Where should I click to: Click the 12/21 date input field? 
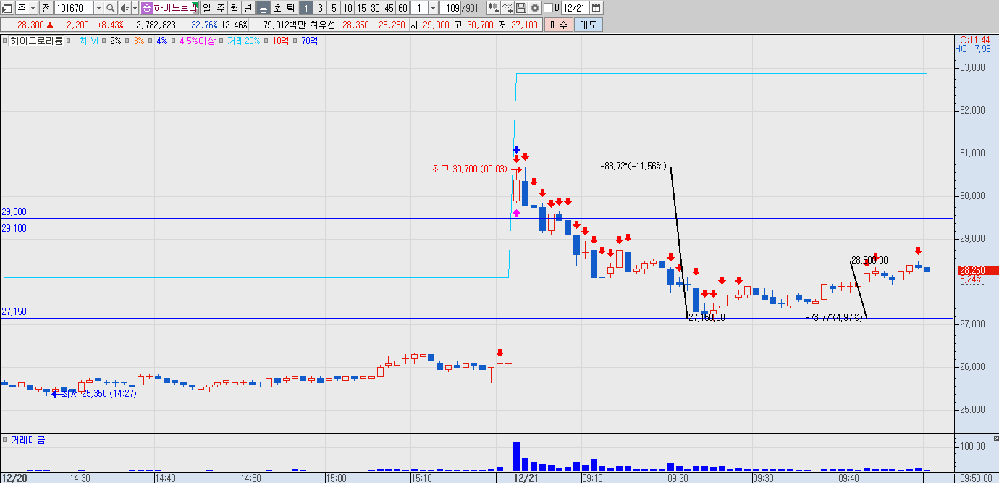574,8
